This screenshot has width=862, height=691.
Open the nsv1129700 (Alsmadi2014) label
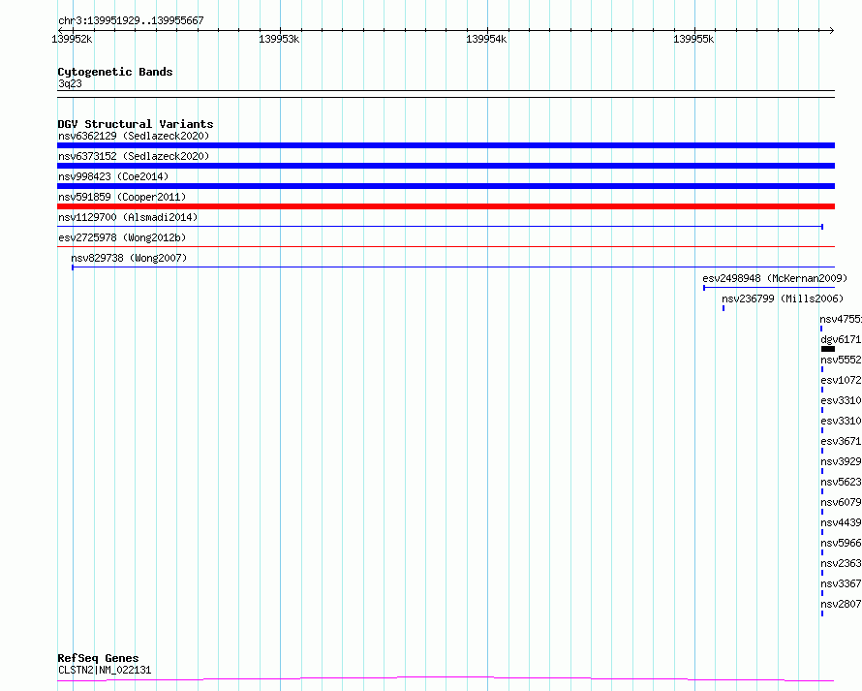[x=128, y=217]
